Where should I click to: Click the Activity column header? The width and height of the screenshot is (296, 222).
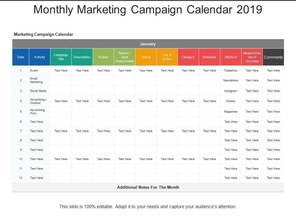[x=39, y=57]
